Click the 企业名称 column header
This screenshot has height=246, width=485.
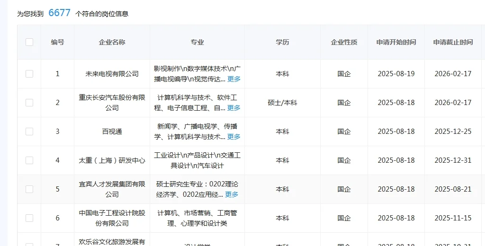[112, 42]
